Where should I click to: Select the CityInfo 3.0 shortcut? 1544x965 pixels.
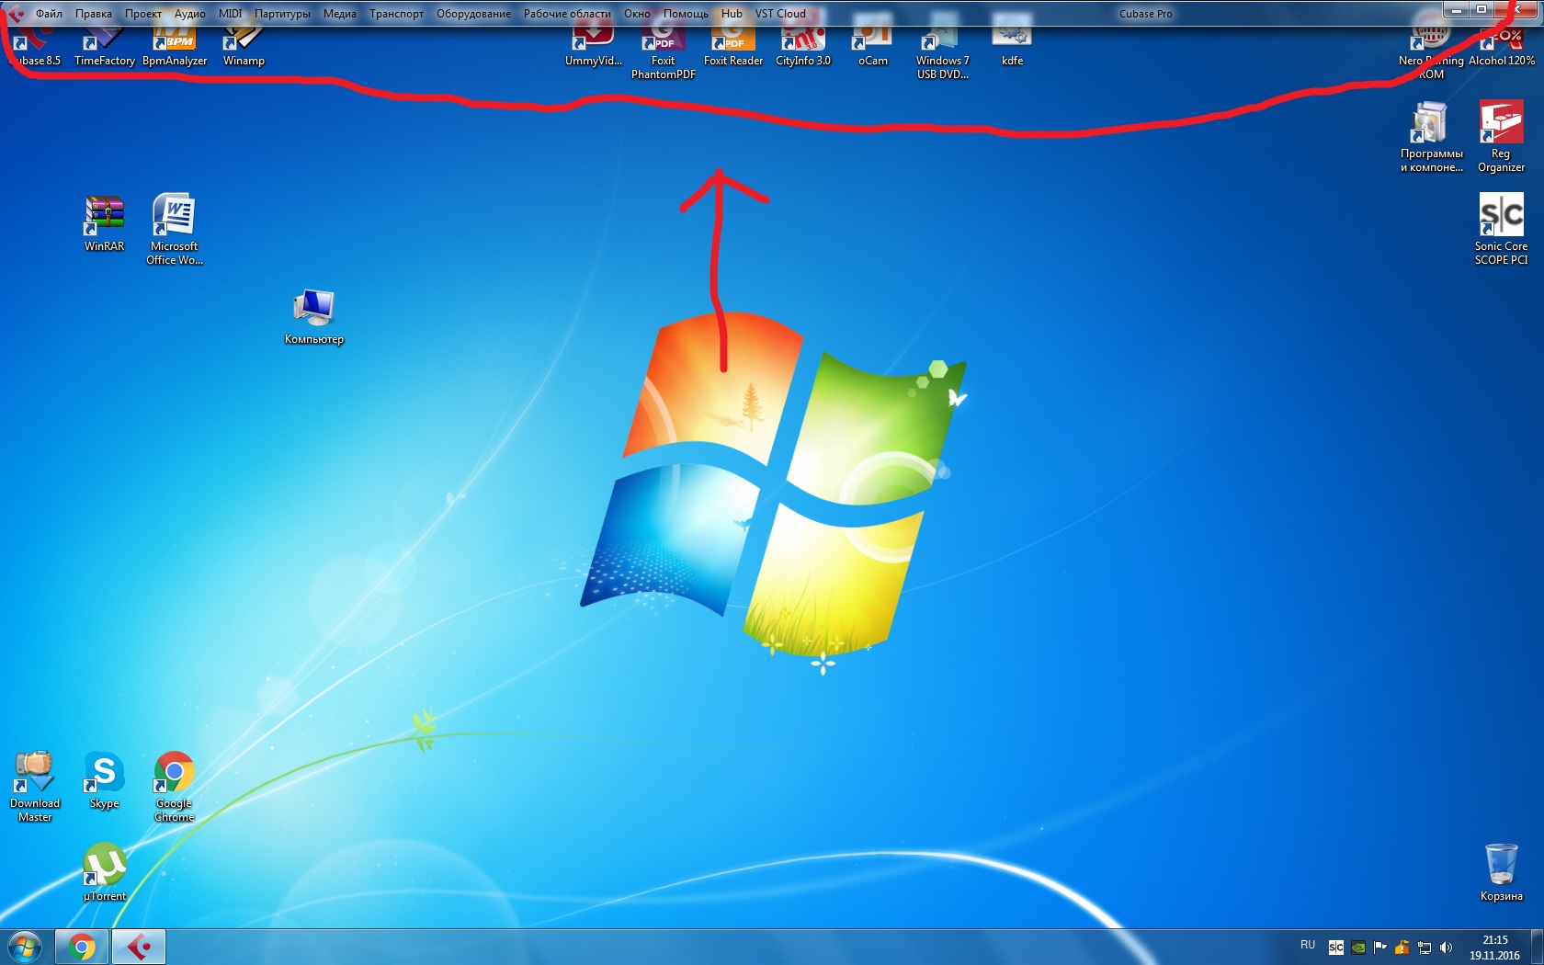(802, 48)
